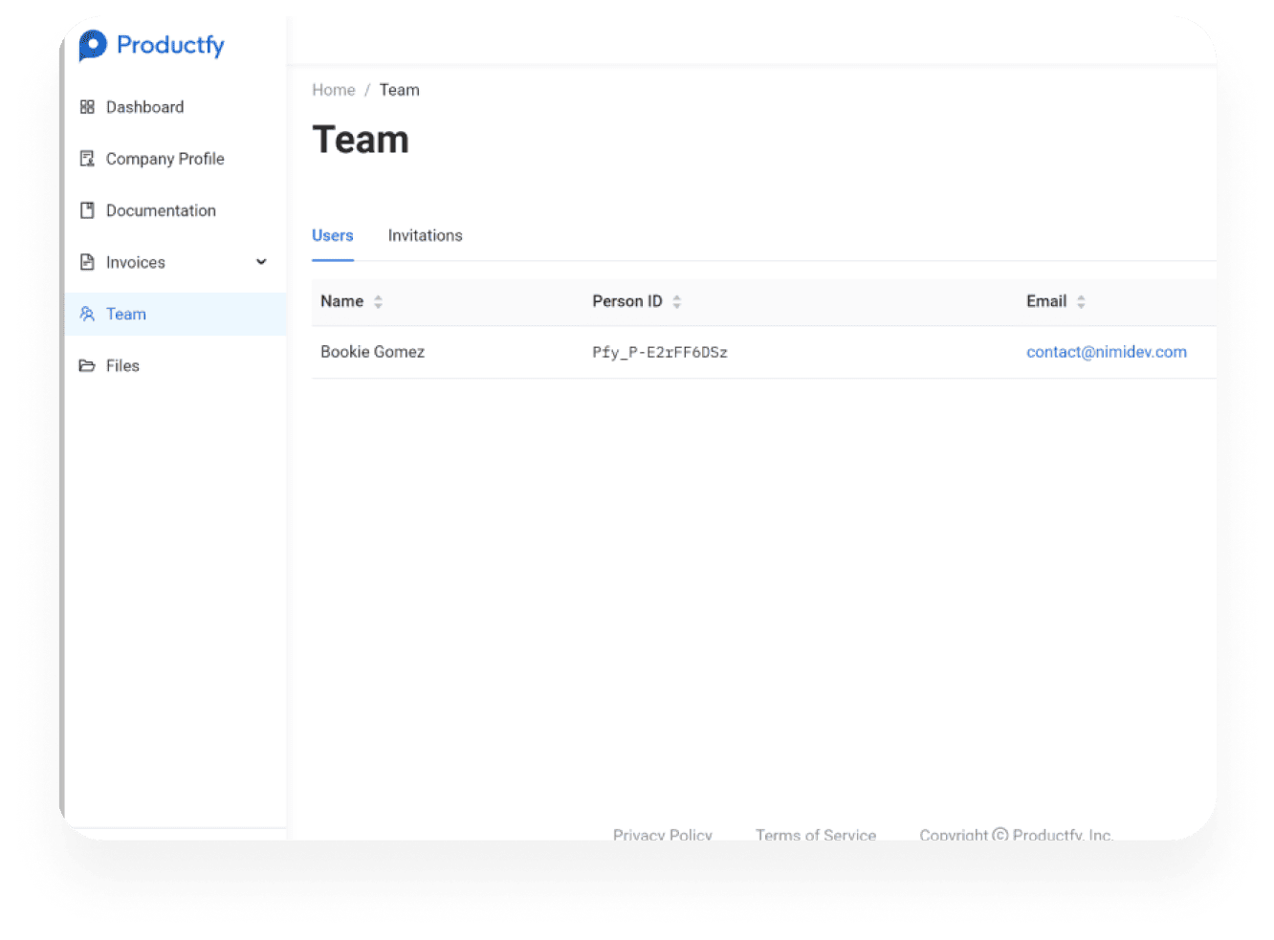
Task: Click the Team page heading
Action: 361,140
